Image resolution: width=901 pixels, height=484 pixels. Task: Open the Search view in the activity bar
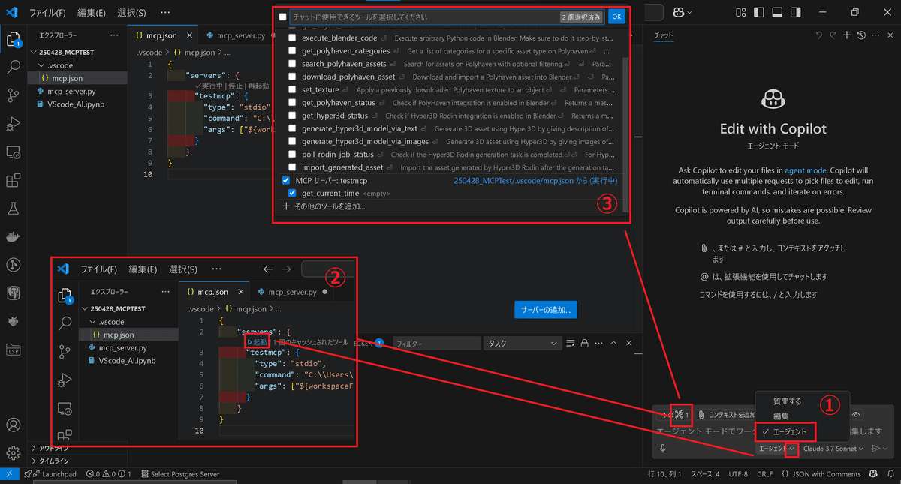pos(14,68)
